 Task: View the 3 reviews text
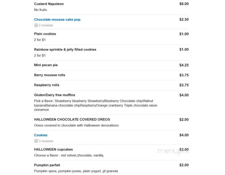[x=46, y=141]
